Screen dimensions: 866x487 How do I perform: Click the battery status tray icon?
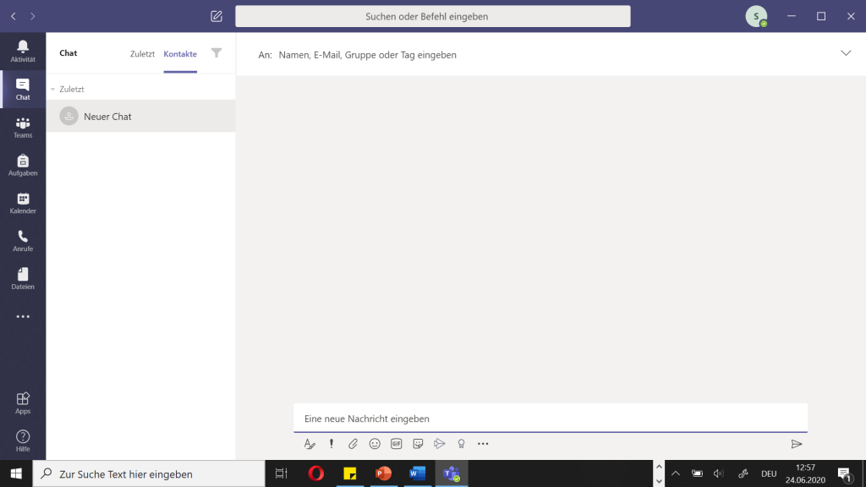tap(697, 473)
